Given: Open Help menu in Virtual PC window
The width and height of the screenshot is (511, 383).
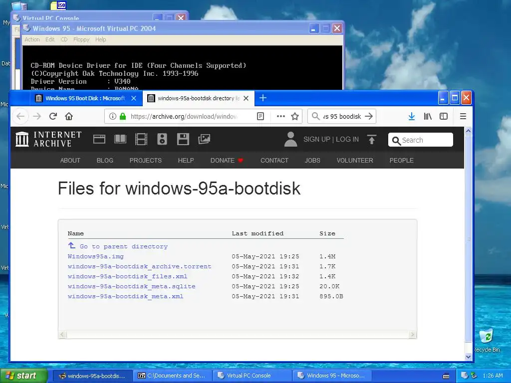Looking at the screenshot, I should pyautogui.click(x=101, y=39).
